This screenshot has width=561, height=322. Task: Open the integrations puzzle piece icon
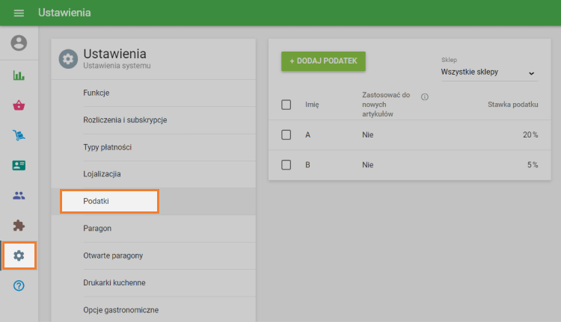pyautogui.click(x=19, y=226)
